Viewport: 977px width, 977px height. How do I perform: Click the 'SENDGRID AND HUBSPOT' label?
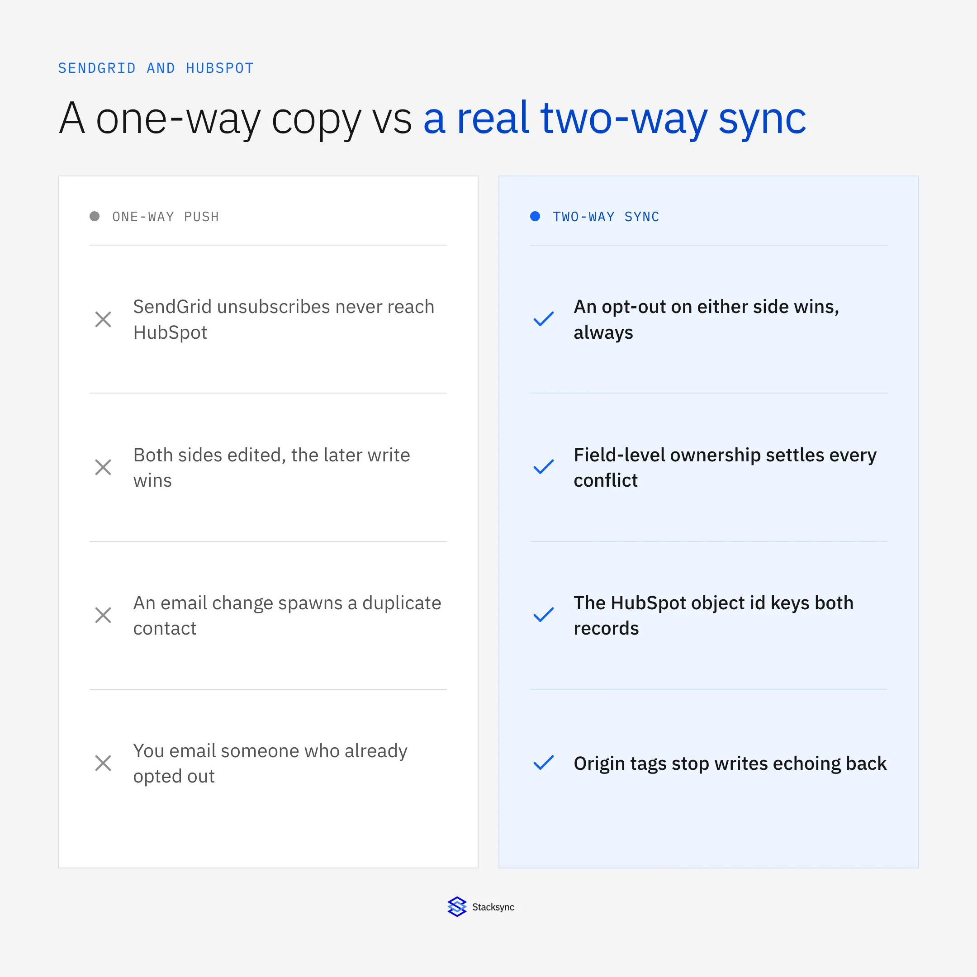(156, 68)
